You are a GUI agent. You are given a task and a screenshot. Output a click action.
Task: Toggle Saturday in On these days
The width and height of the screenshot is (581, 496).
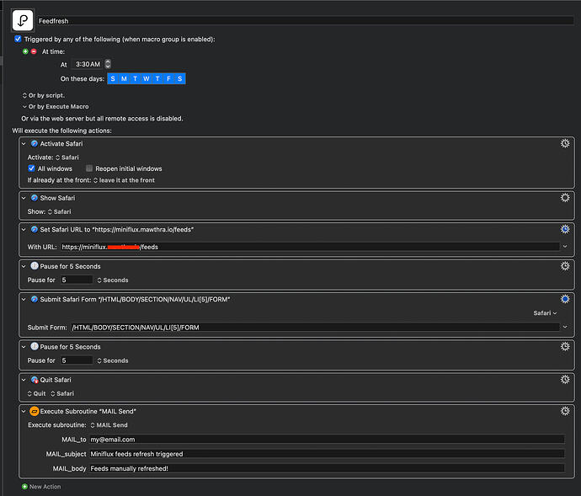[179, 78]
